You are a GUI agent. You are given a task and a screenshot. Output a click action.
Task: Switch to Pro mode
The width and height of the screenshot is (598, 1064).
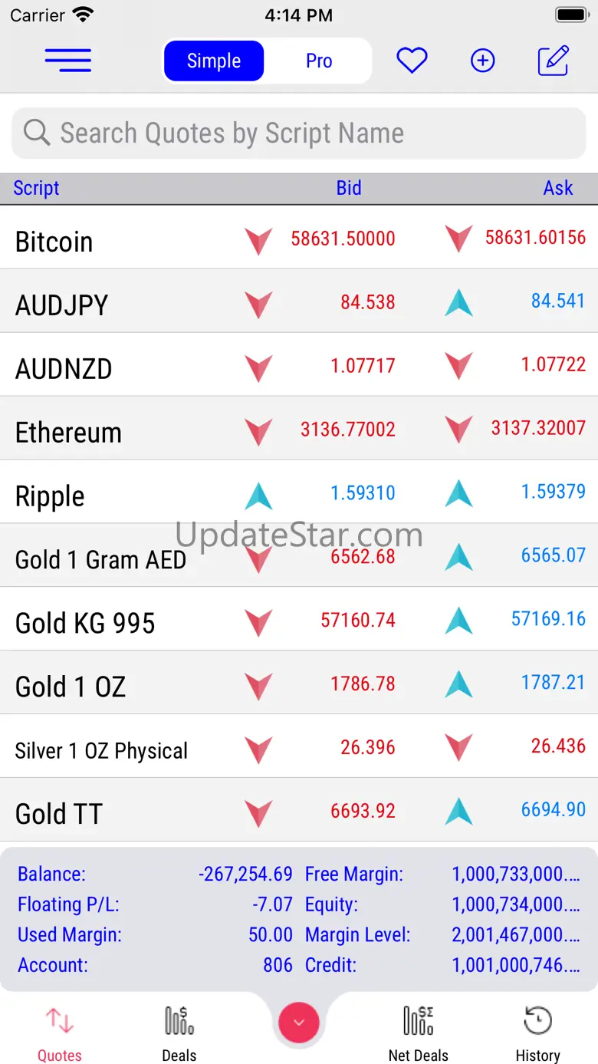click(x=319, y=61)
